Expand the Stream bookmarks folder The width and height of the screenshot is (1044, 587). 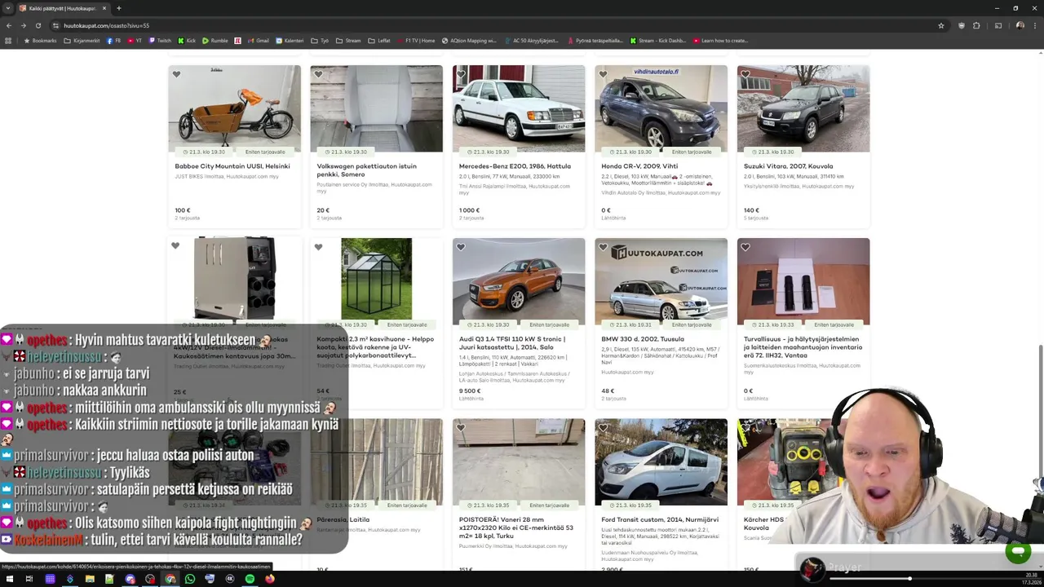pyautogui.click(x=348, y=41)
